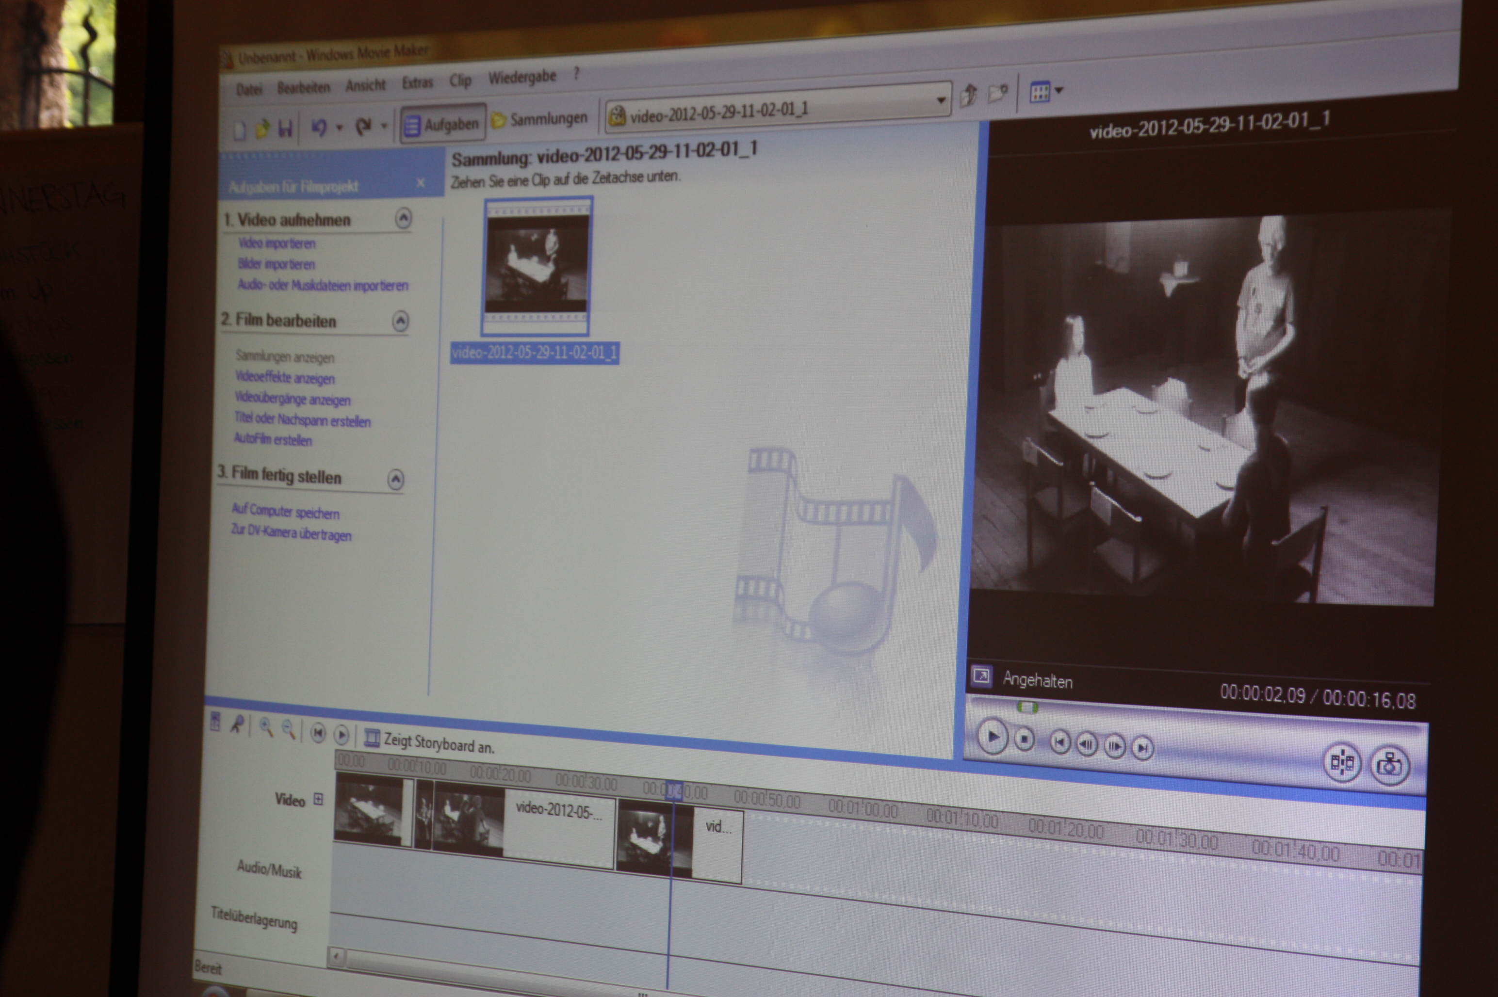
Task: Open the Clip menu
Action: point(460,81)
